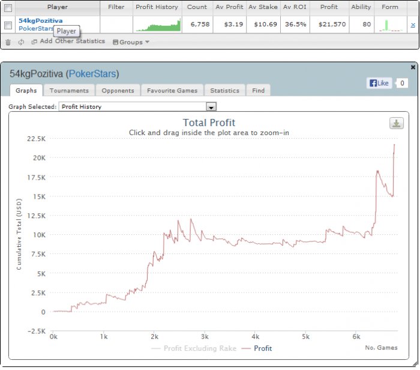
Task: Click the Add Other Statistics icon
Action: pyautogui.click(x=34, y=42)
